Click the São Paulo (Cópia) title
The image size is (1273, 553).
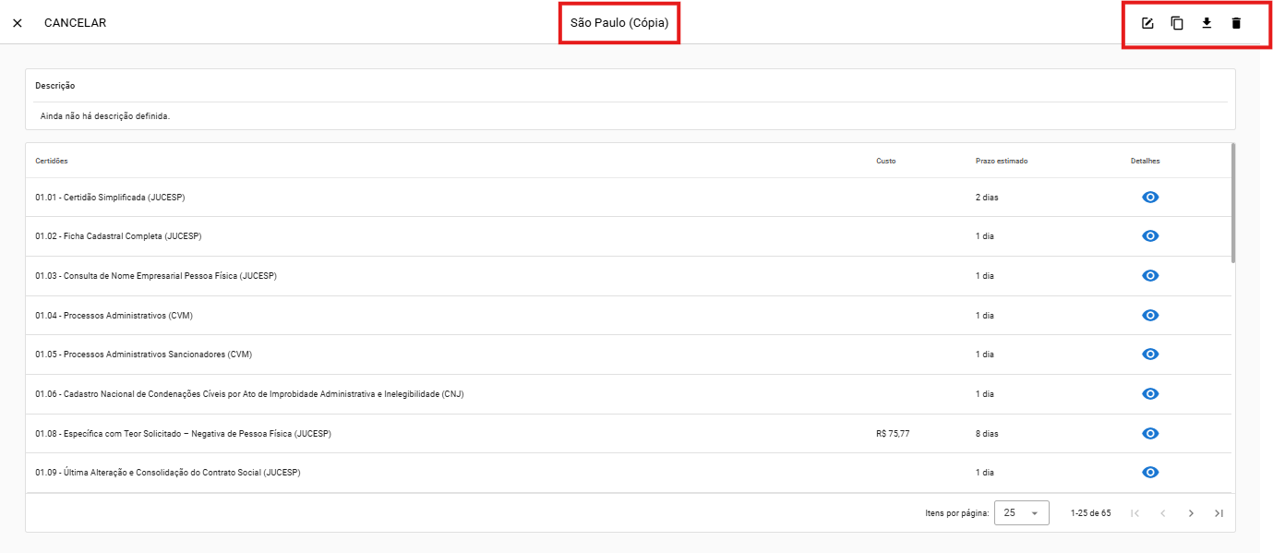click(x=619, y=22)
